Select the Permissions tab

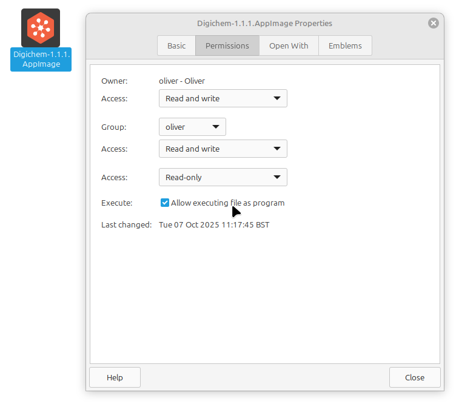227,45
